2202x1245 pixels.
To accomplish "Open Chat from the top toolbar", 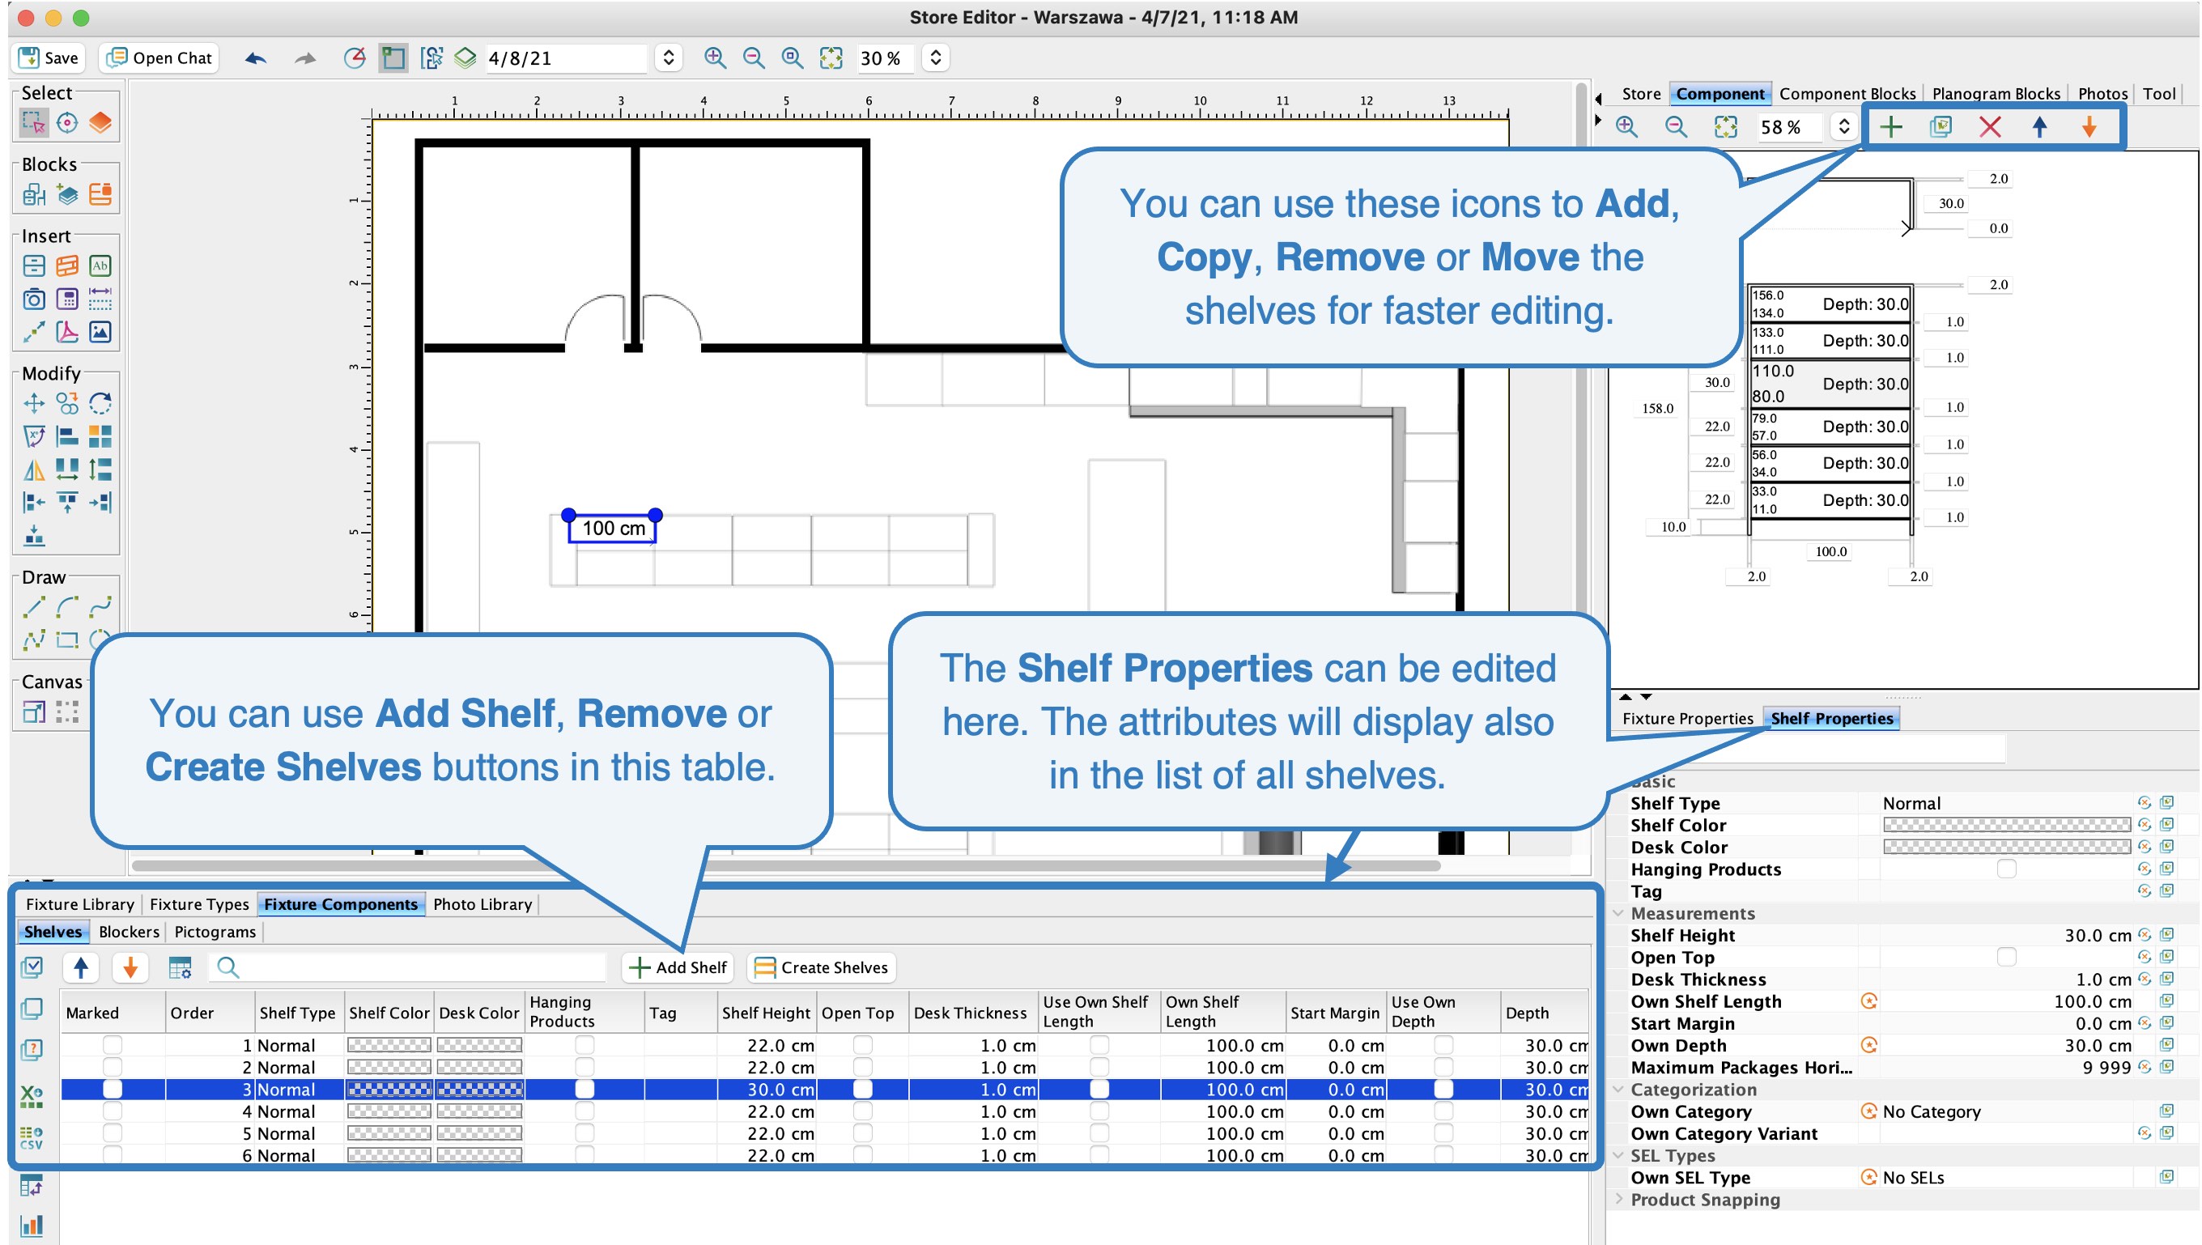I will click(x=159, y=58).
